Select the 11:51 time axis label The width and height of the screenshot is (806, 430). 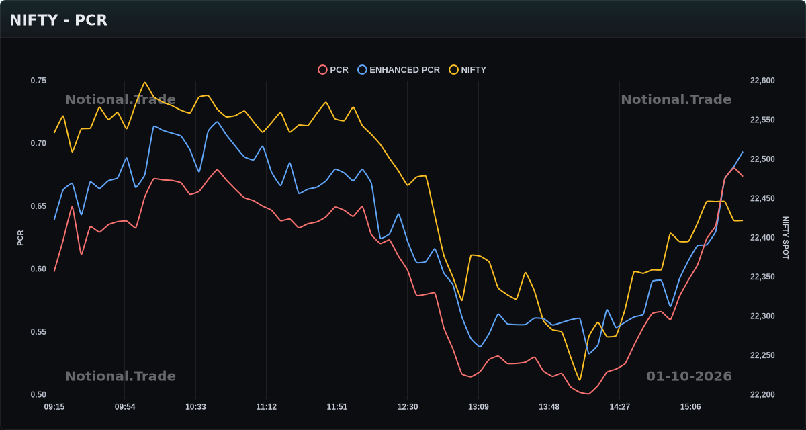337,407
